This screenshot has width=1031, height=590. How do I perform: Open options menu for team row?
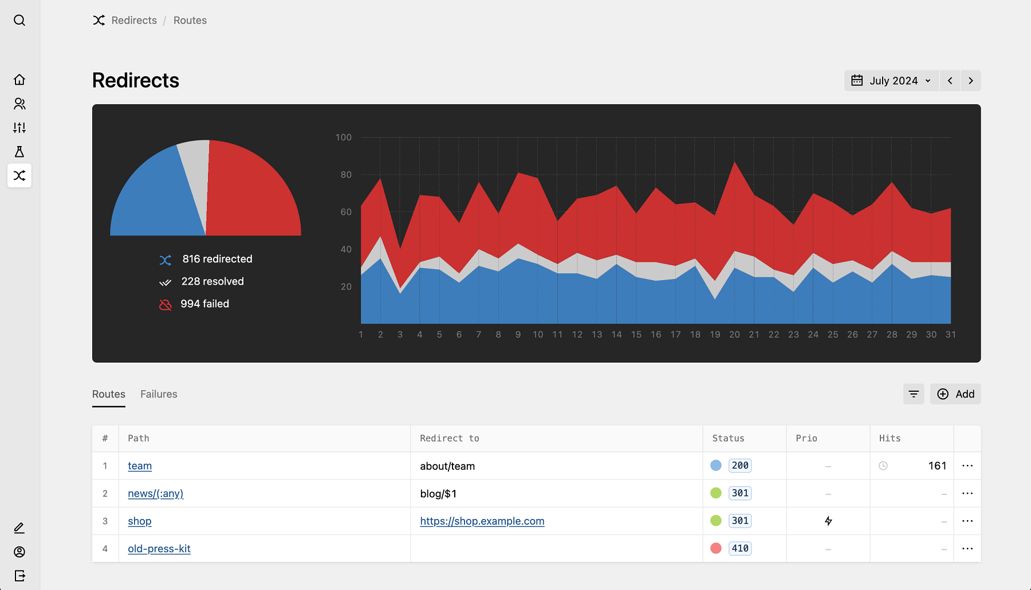click(x=967, y=466)
